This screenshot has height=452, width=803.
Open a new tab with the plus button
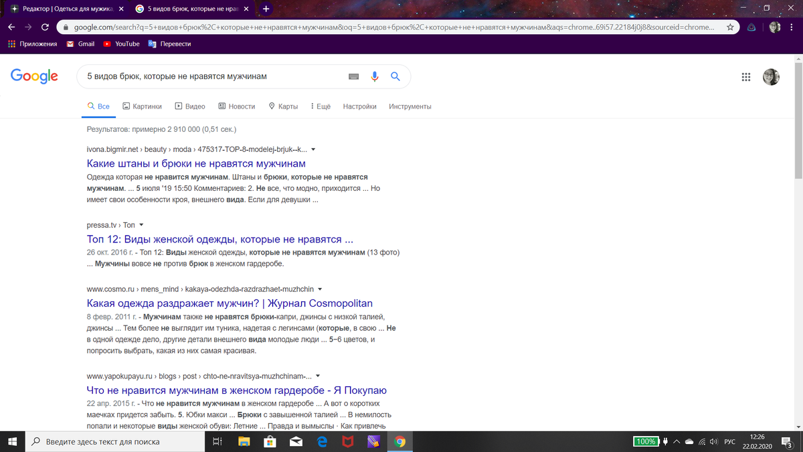pyautogui.click(x=266, y=9)
